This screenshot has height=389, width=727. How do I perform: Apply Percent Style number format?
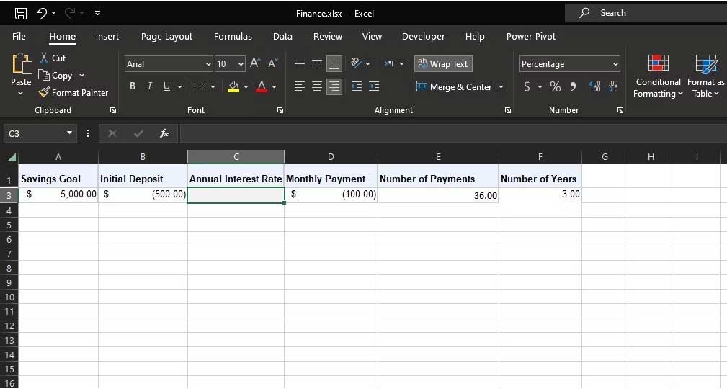556,87
